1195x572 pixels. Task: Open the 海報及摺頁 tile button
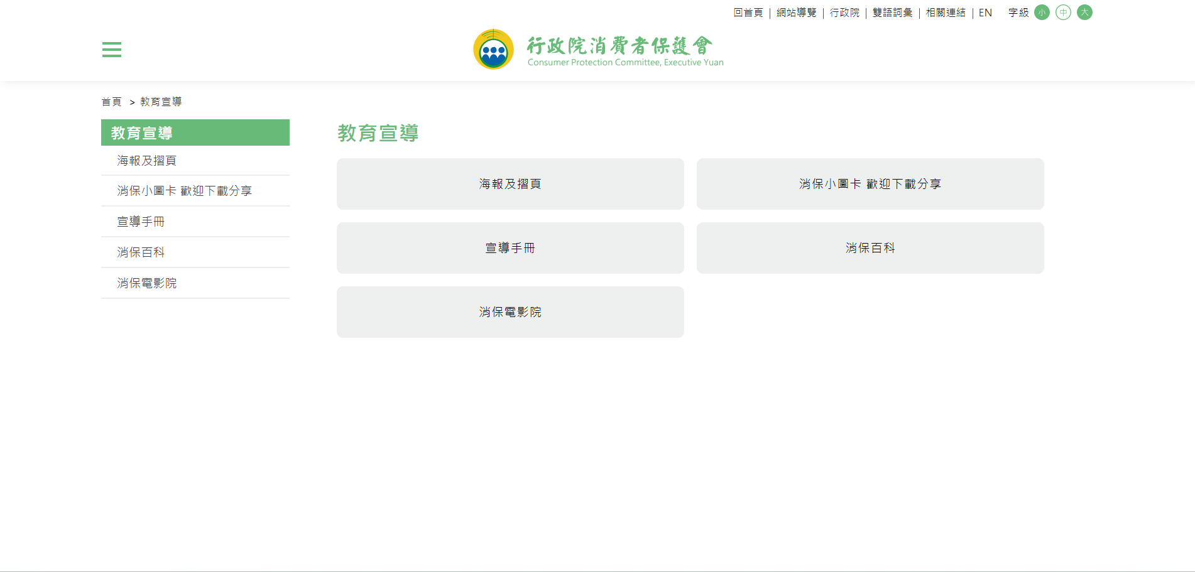[510, 184]
